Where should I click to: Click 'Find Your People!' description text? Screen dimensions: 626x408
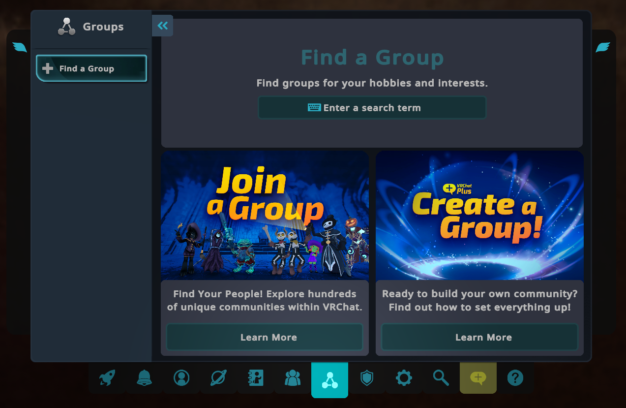coord(265,301)
